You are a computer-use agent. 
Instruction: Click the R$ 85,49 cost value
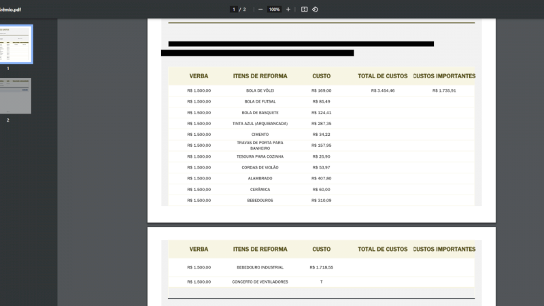[x=321, y=101]
